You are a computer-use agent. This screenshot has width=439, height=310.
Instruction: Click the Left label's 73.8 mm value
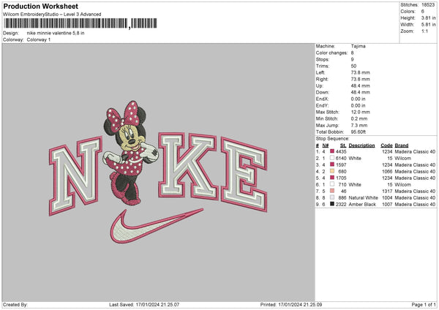[360, 72]
